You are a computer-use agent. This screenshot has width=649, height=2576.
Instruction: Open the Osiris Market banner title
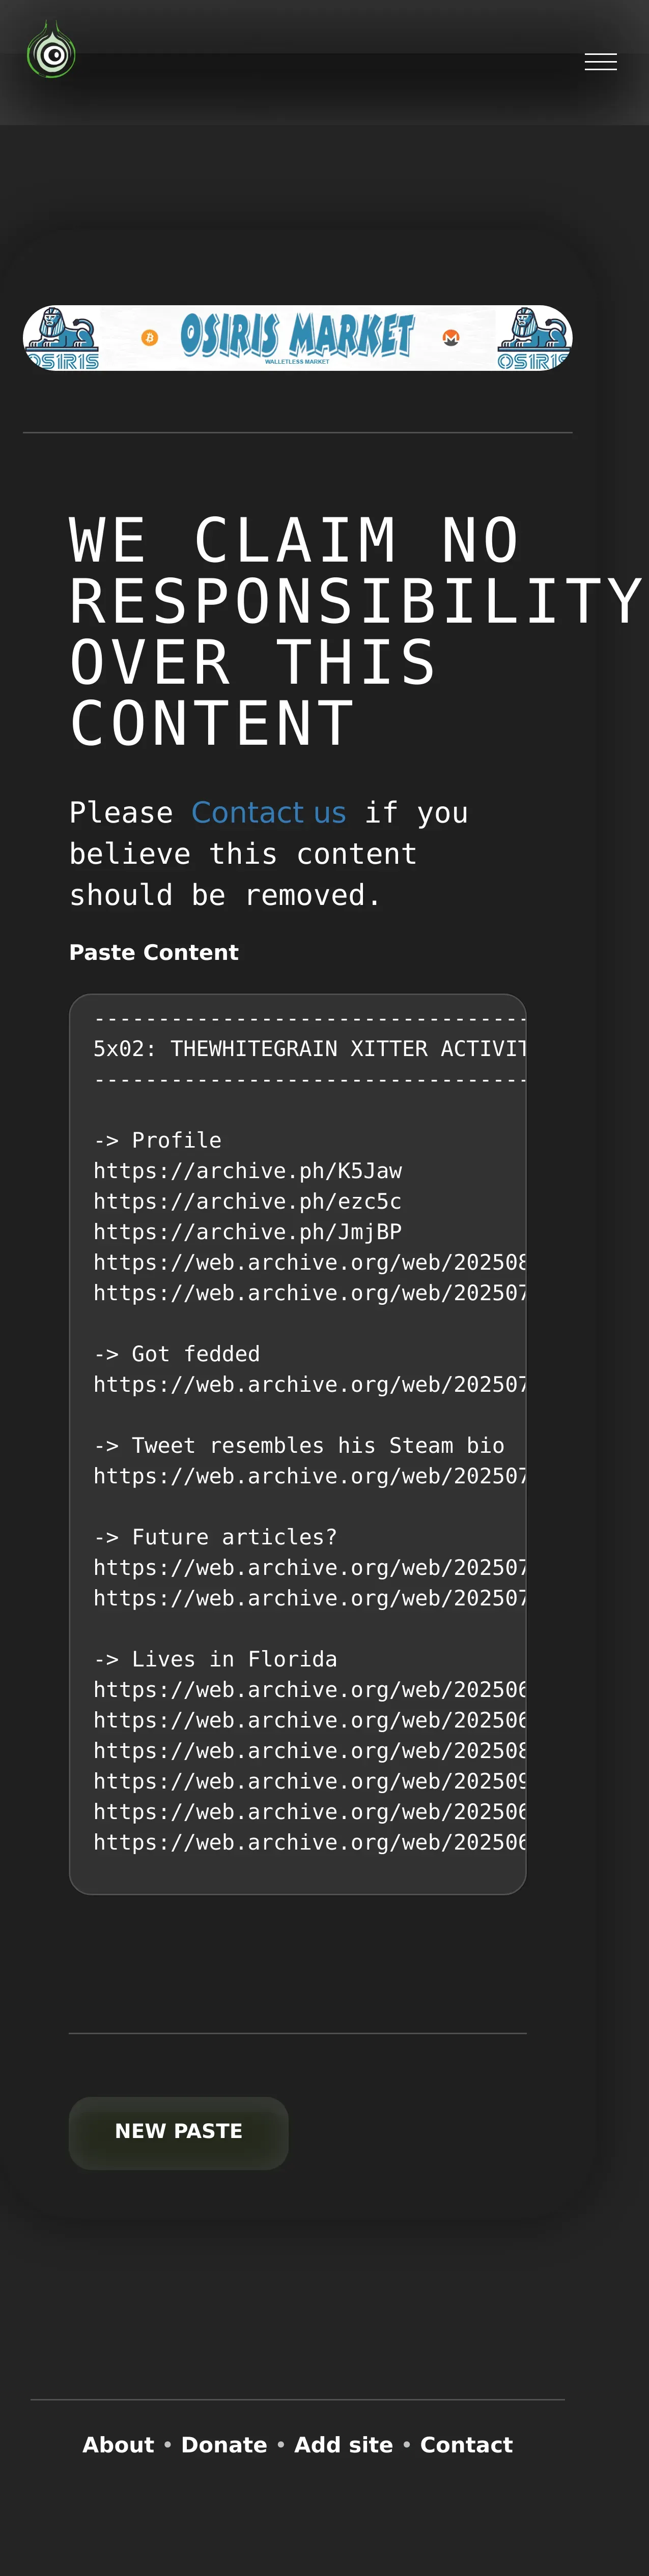click(x=297, y=336)
